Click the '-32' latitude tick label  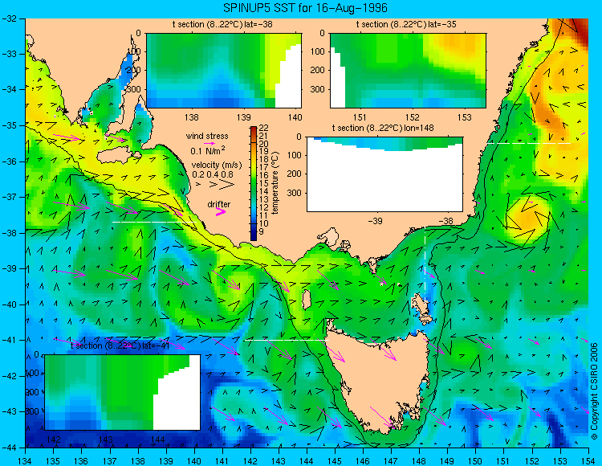(x=8, y=18)
